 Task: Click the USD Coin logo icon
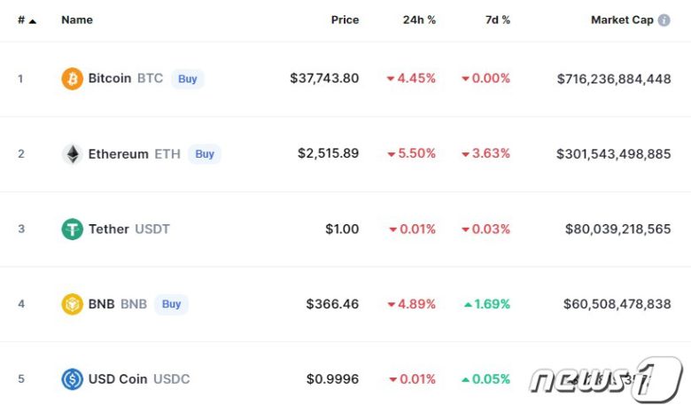coord(72,379)
